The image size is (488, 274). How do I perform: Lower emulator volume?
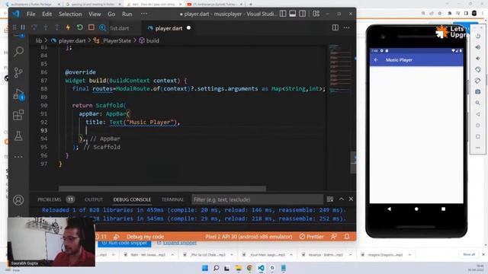(x=478, y=59)
